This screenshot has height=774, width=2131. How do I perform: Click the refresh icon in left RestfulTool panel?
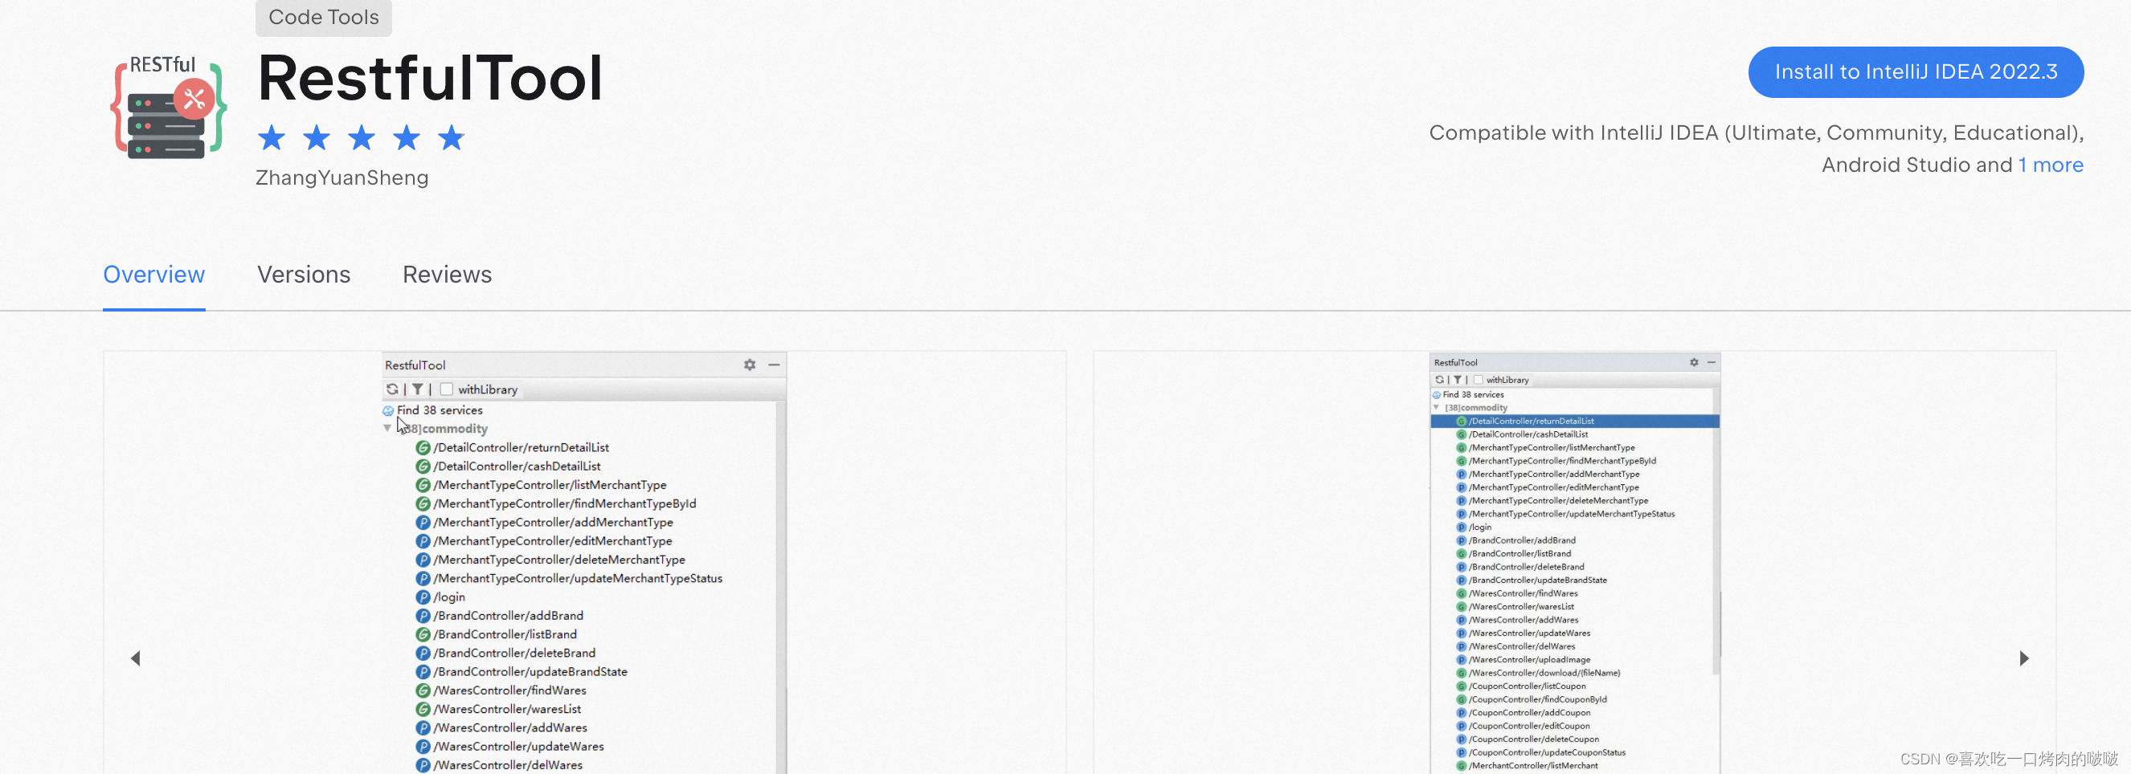coord(392,389)
